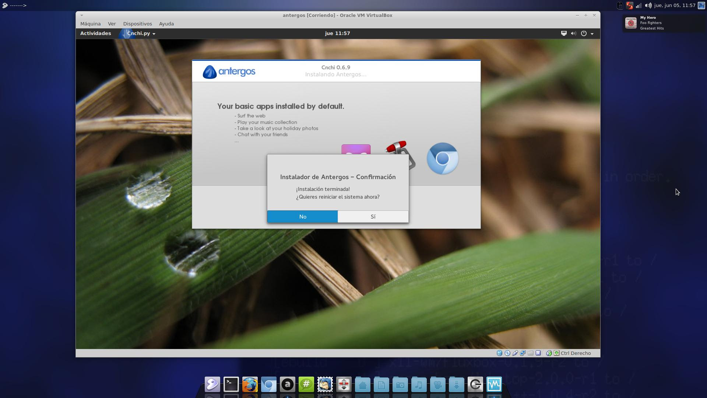The image size is (707, 398).
Task: Click No to skip restarting
Action: coord(302,217)
